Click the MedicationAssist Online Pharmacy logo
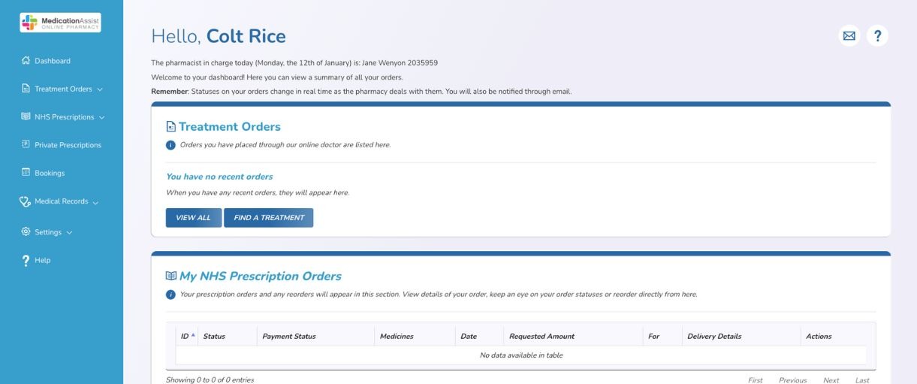 [61, 23]
